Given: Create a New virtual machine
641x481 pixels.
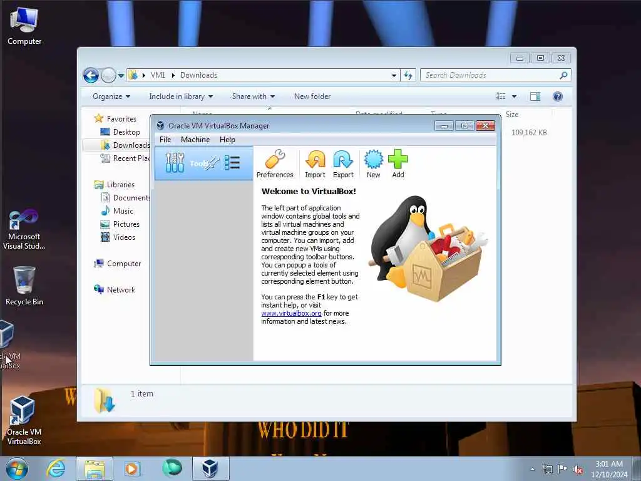Looking at the screenshot, I should tap(373, 164).
